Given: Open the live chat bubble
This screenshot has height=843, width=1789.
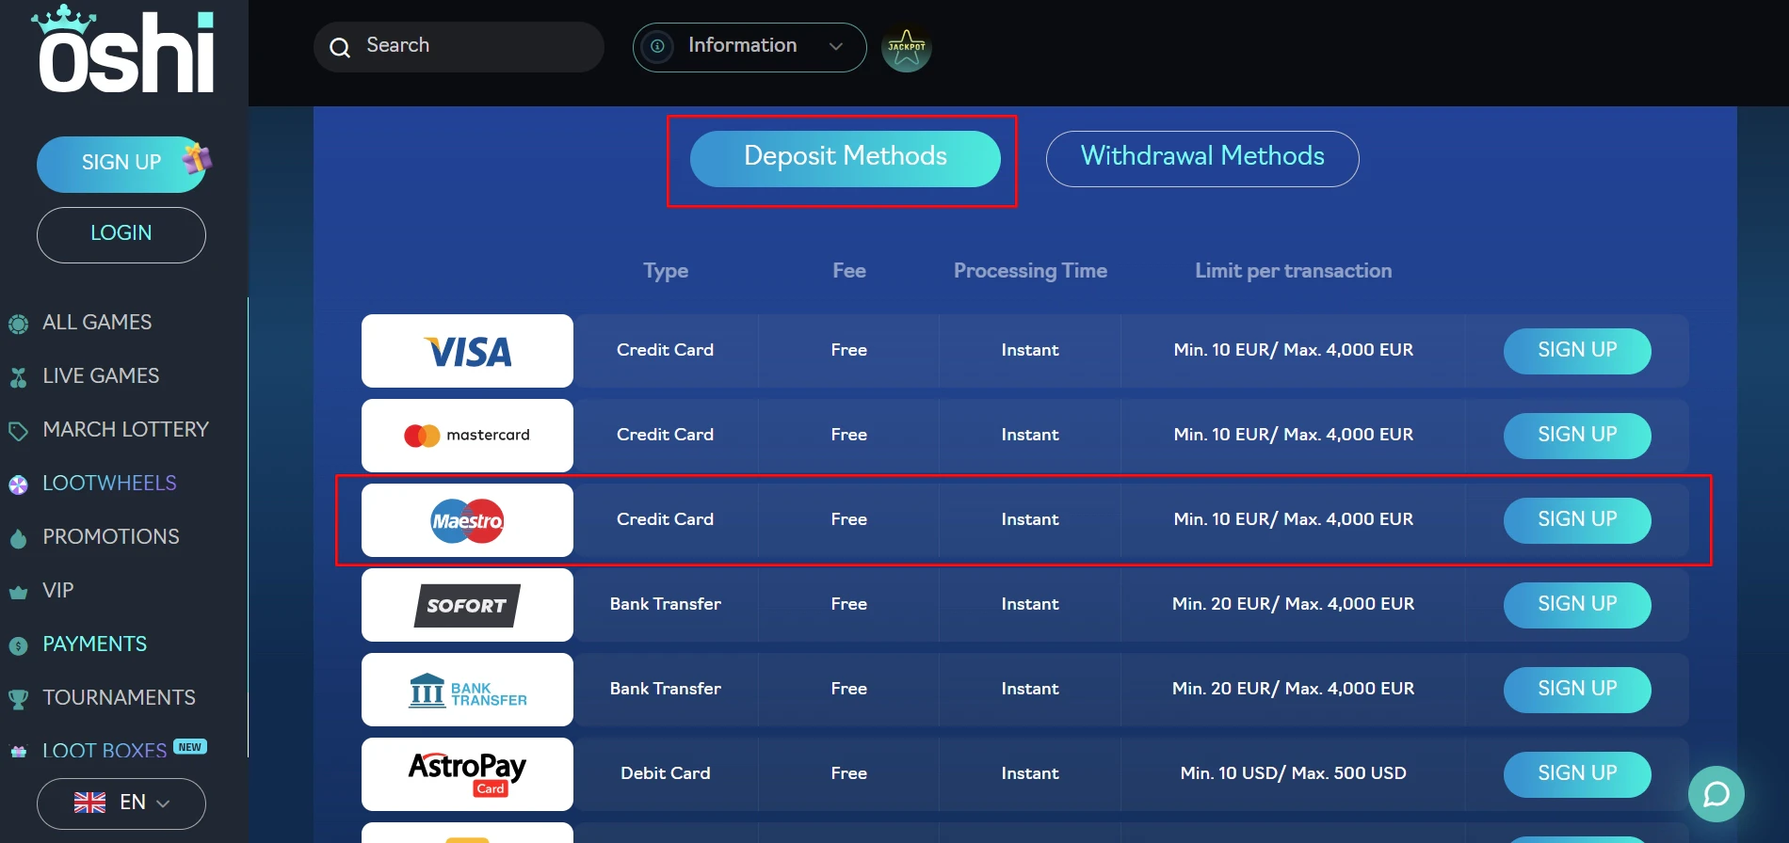Looking at the screenshot, I should (x=1716, y=794).
